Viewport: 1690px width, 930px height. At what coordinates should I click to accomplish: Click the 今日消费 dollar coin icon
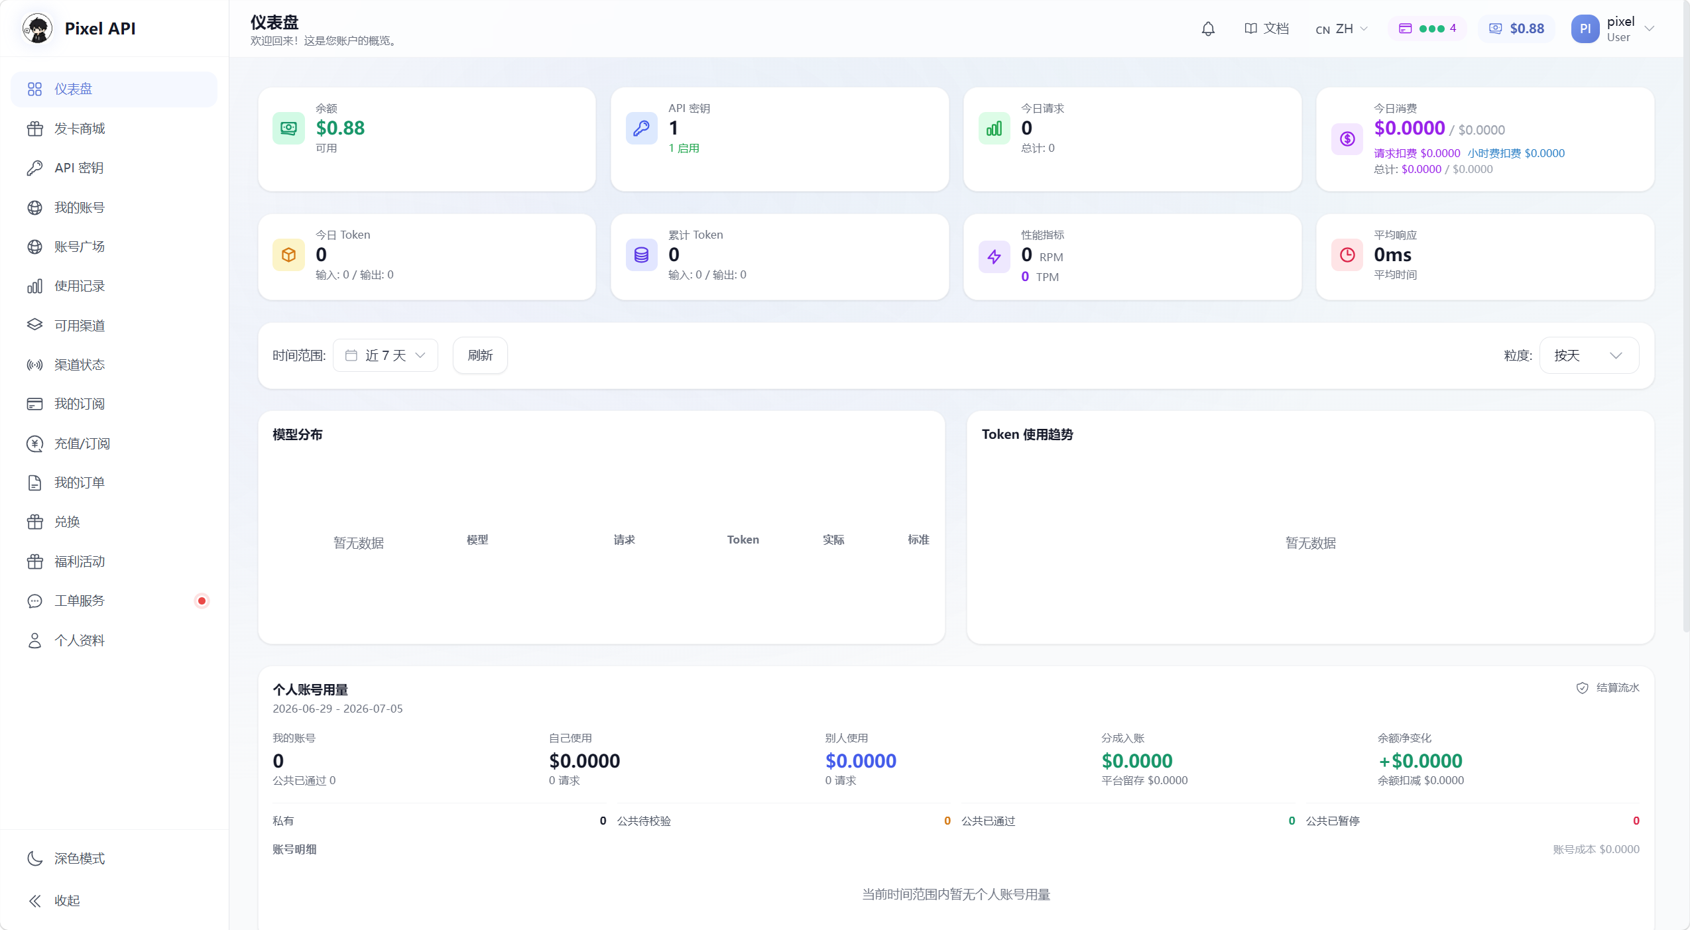(1347, 139)
